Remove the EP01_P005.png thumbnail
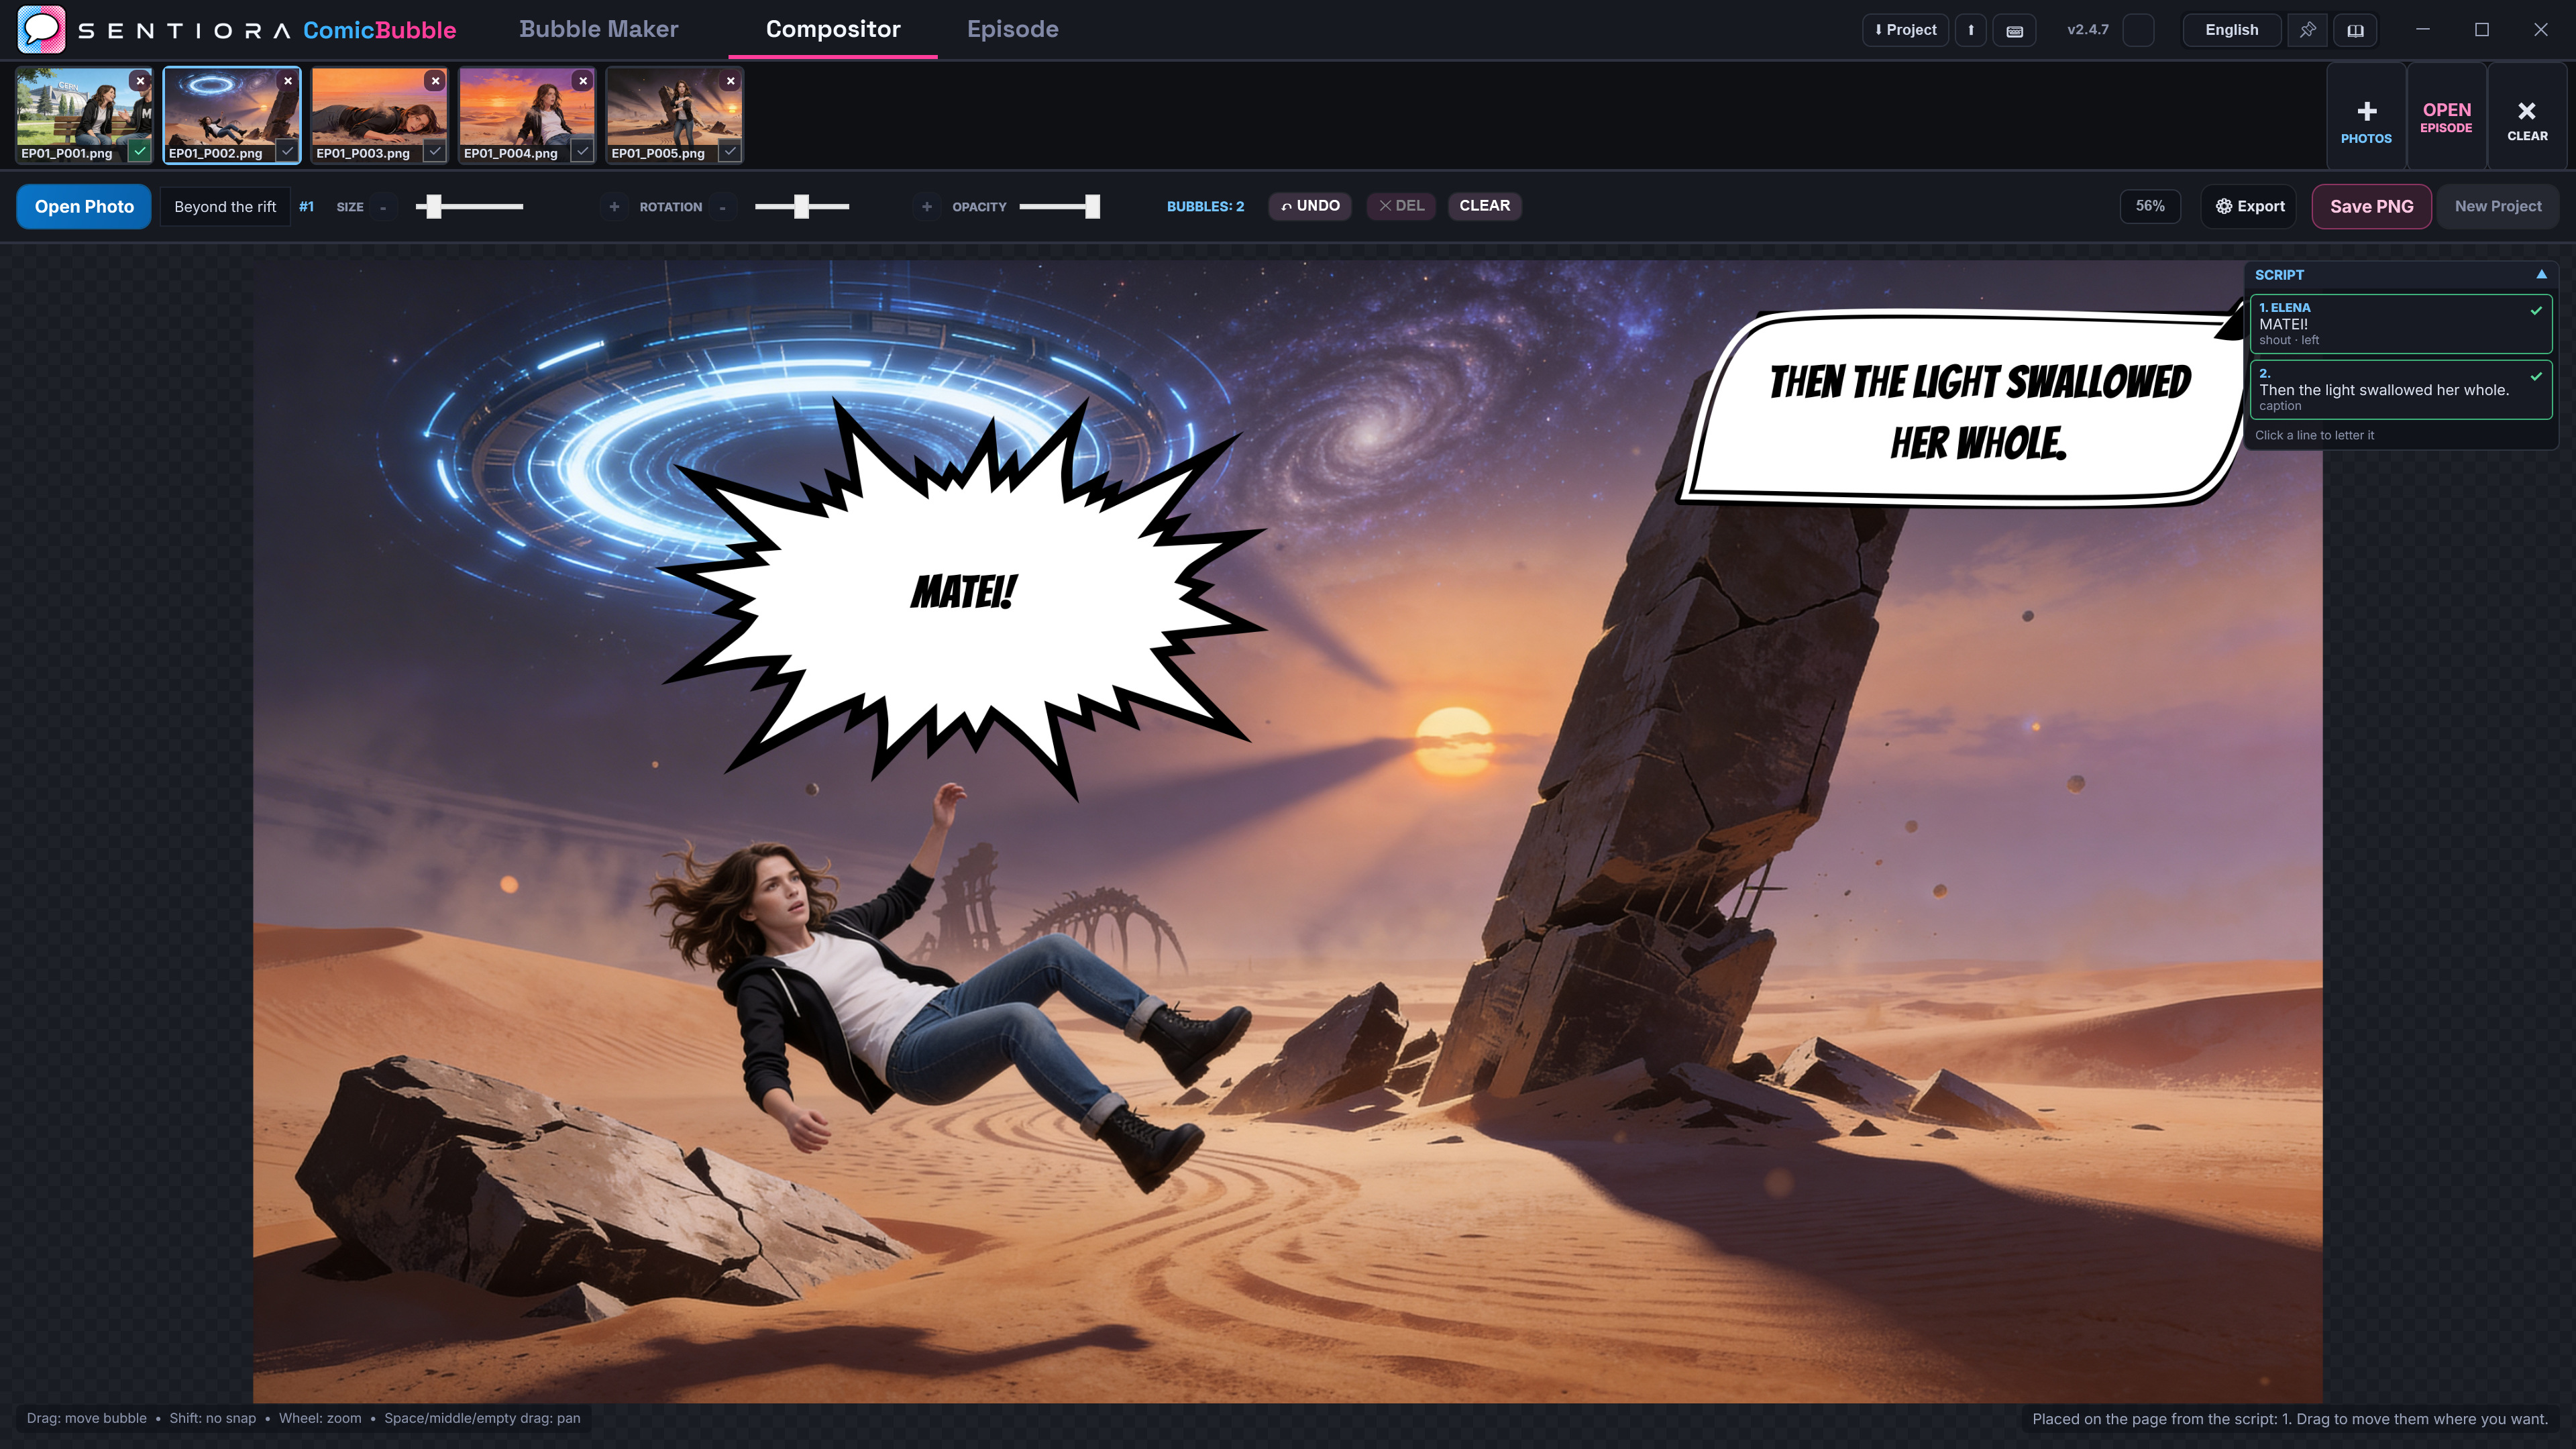 click(x=731, y=81)
